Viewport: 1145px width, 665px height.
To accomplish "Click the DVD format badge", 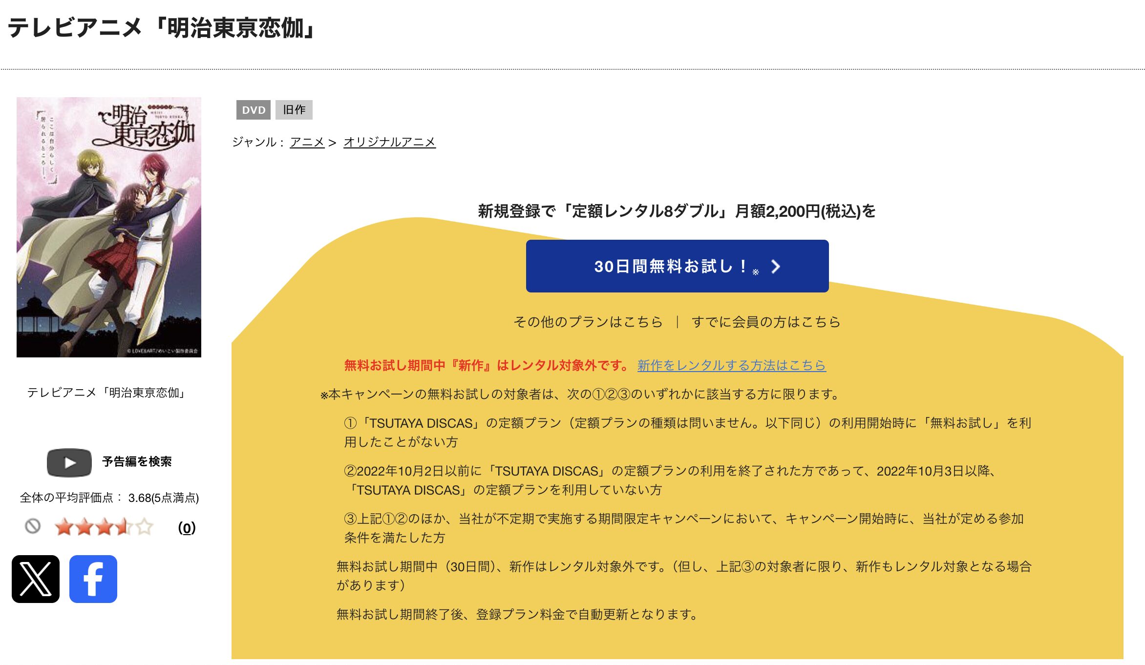I will [254, 110].
